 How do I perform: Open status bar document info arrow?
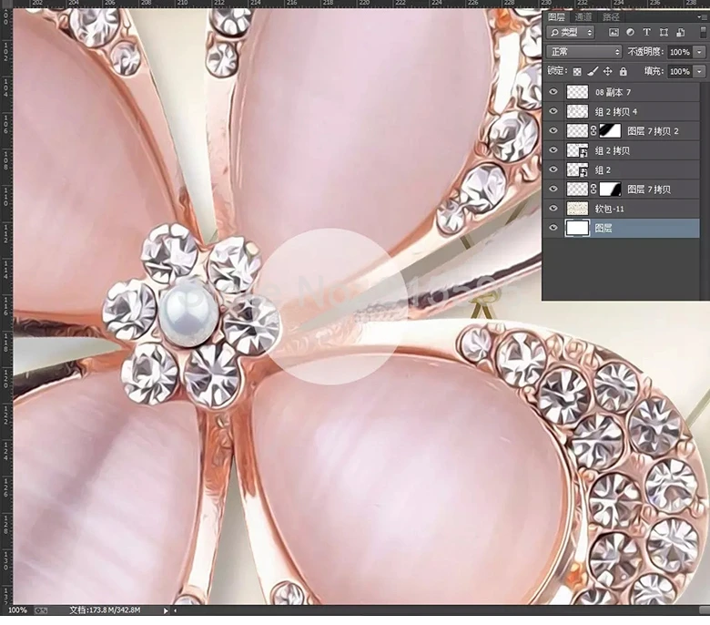point(166,610)
